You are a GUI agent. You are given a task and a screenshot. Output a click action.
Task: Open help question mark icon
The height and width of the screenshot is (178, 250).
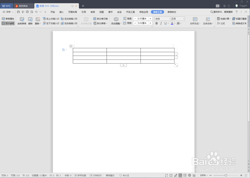click(236, 12)
